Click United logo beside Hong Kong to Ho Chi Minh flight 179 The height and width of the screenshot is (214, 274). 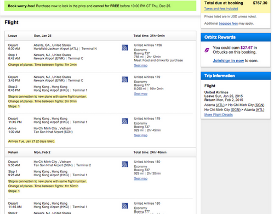click(x=125, y=121)
